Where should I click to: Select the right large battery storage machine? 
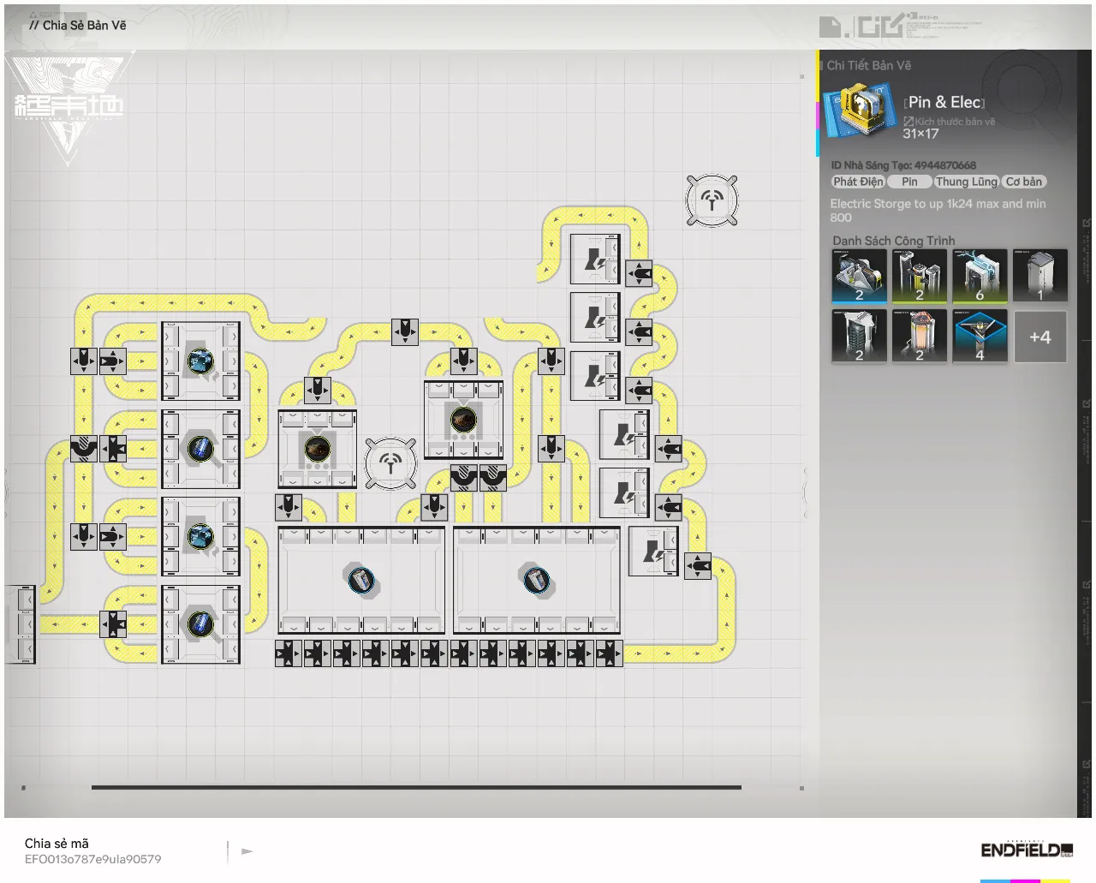(537, 580)
